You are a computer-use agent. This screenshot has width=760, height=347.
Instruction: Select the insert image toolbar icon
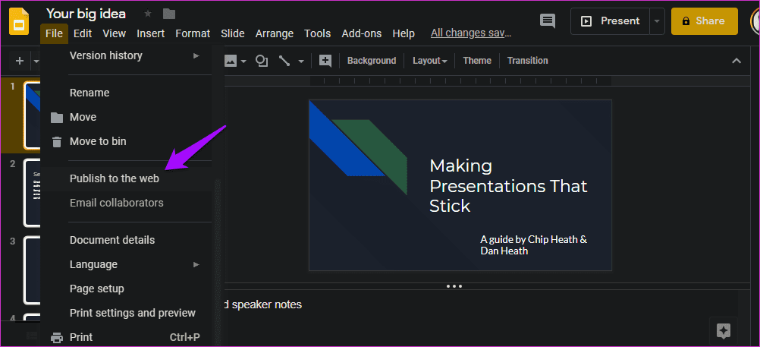coord(231,61)
